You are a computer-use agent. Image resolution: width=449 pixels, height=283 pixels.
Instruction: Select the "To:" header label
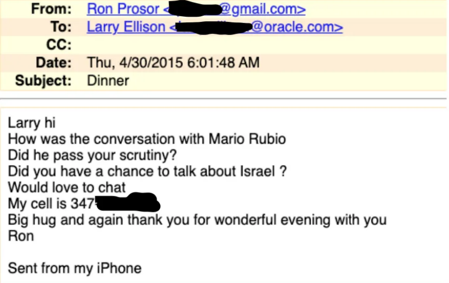[x=62, y=27]
